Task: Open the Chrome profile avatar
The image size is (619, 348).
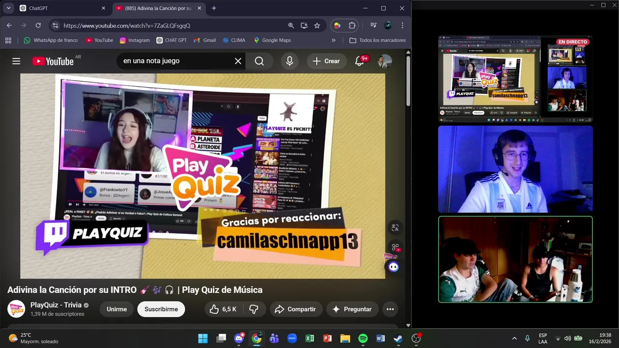Action: point(388,26)
